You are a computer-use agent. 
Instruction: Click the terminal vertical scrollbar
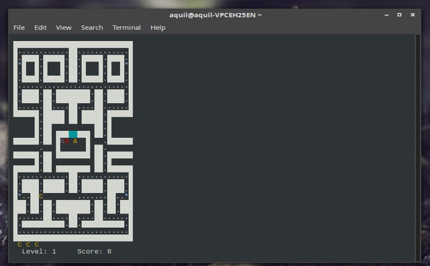[418, 148]
